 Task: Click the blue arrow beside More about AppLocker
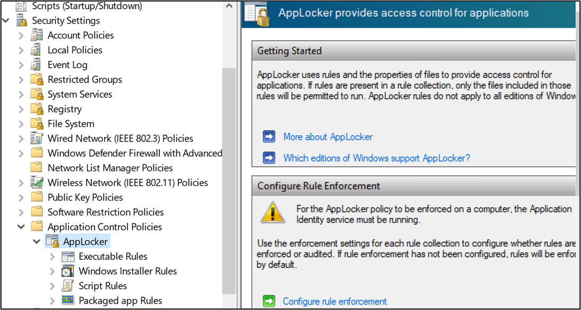tap(269, 137)
